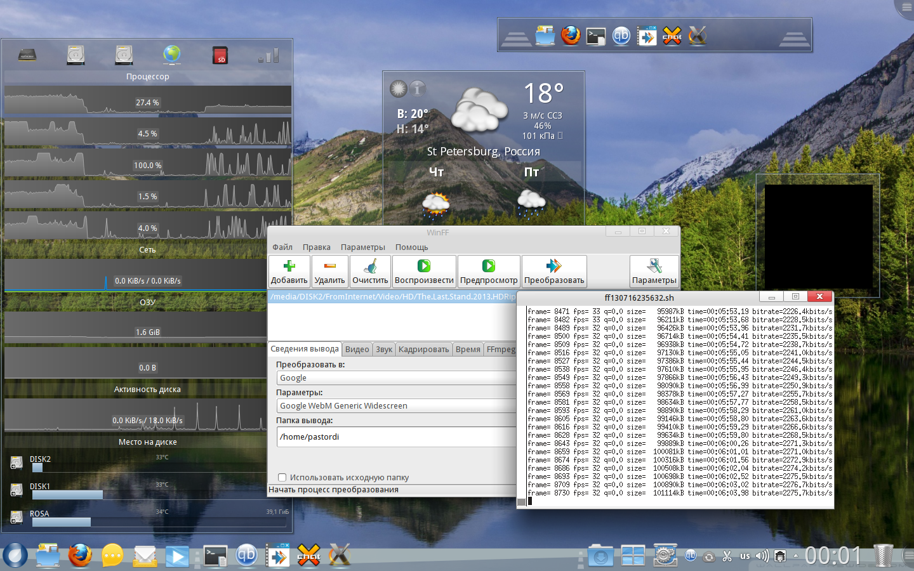Open Предпросмотр preview in WinFF toolbar
This screenshot has height=571, width=914.
(x=488, y=272)
